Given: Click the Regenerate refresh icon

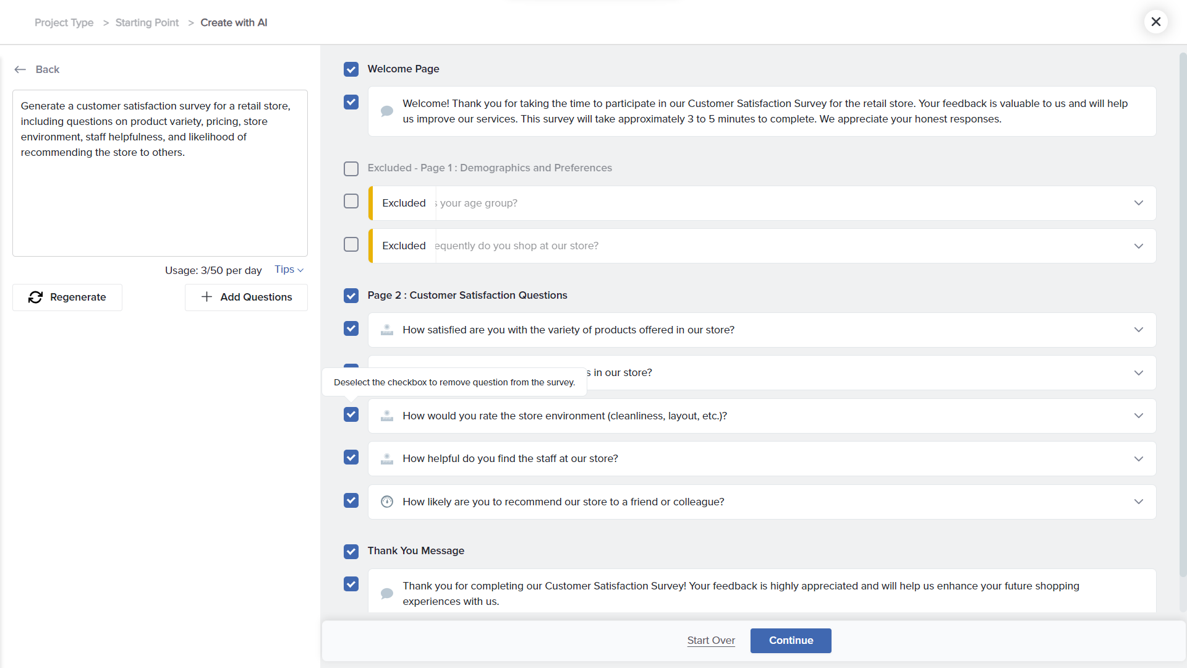Looking at the screenshot, I should [x=36, y=298].
